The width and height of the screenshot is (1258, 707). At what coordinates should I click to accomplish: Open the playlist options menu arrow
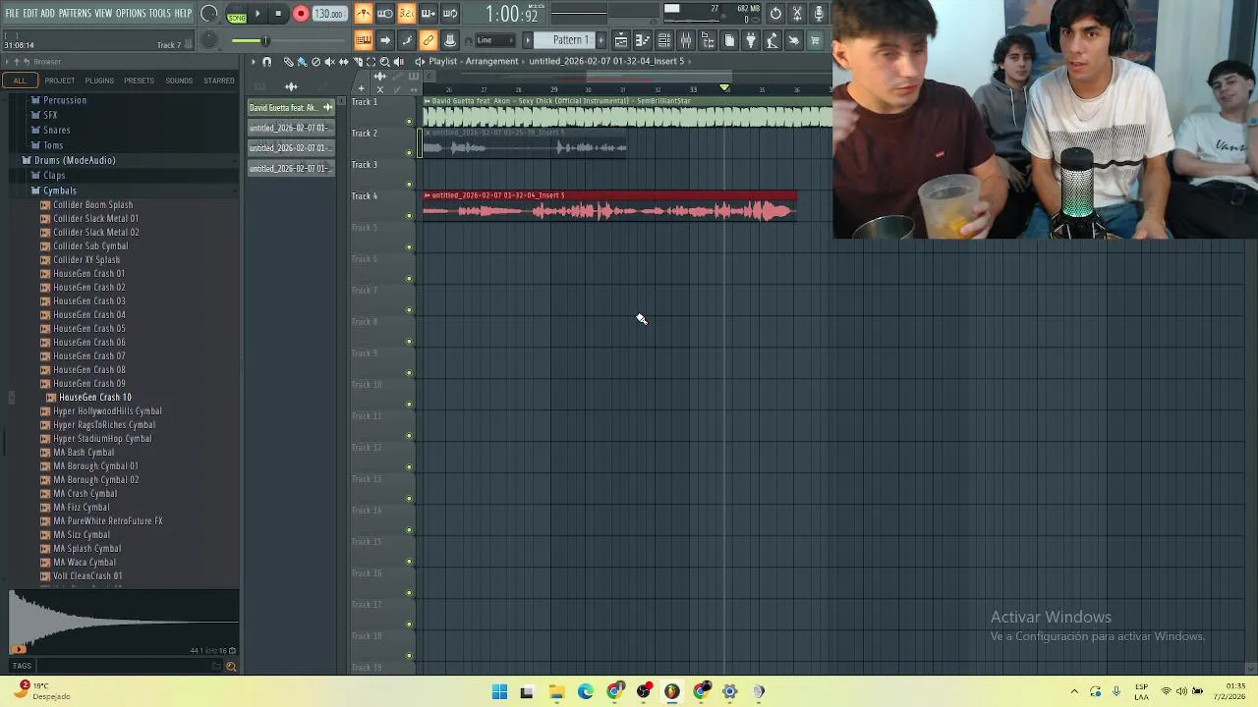point(253,61)
